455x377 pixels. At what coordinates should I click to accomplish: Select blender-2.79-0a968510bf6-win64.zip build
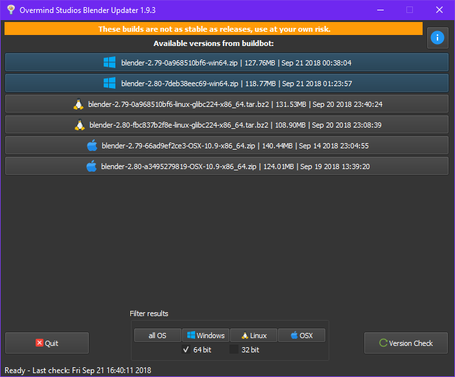pos(227,62)
